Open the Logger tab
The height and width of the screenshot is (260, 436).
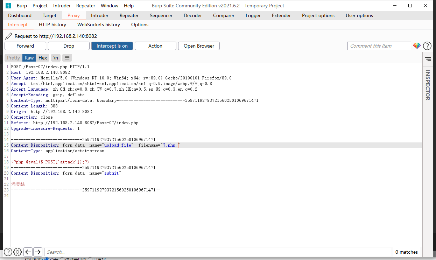(x=253, y=15)
